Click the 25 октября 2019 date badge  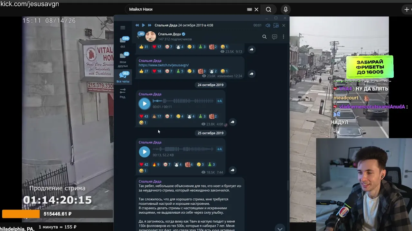[211, 133]
